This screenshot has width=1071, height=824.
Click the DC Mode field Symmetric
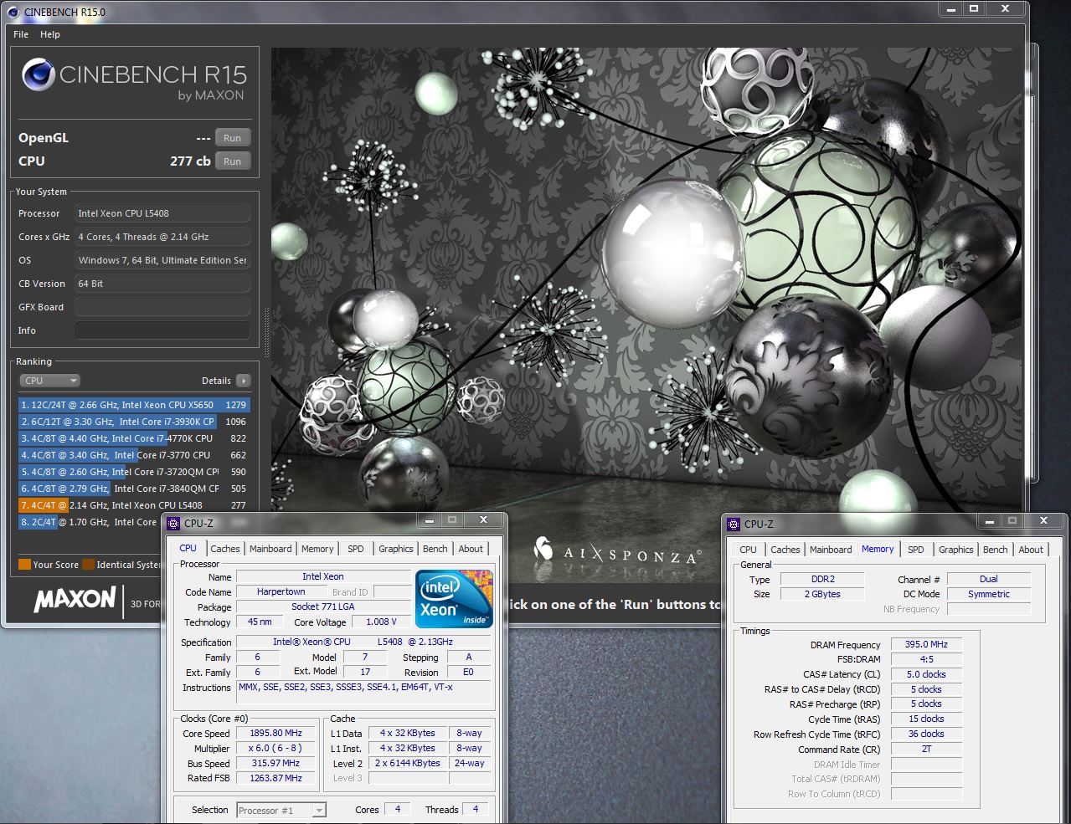coord(989,594)
